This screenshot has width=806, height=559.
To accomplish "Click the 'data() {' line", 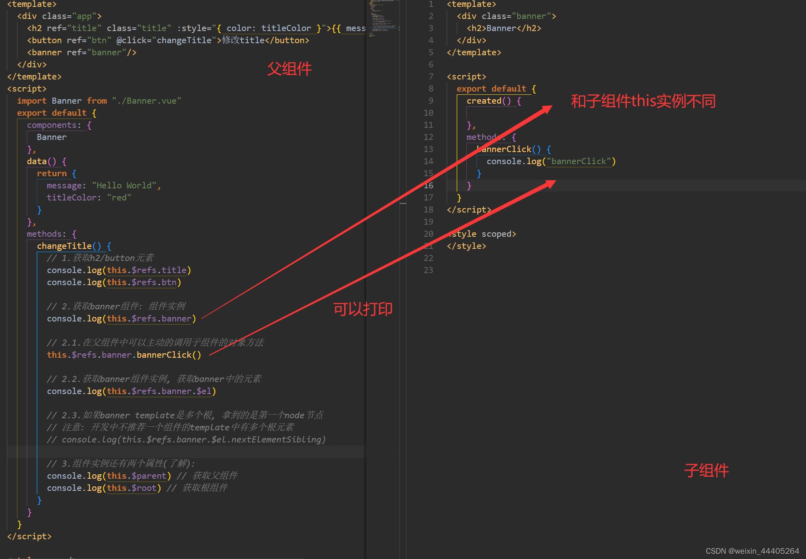I will pos(46,161).
